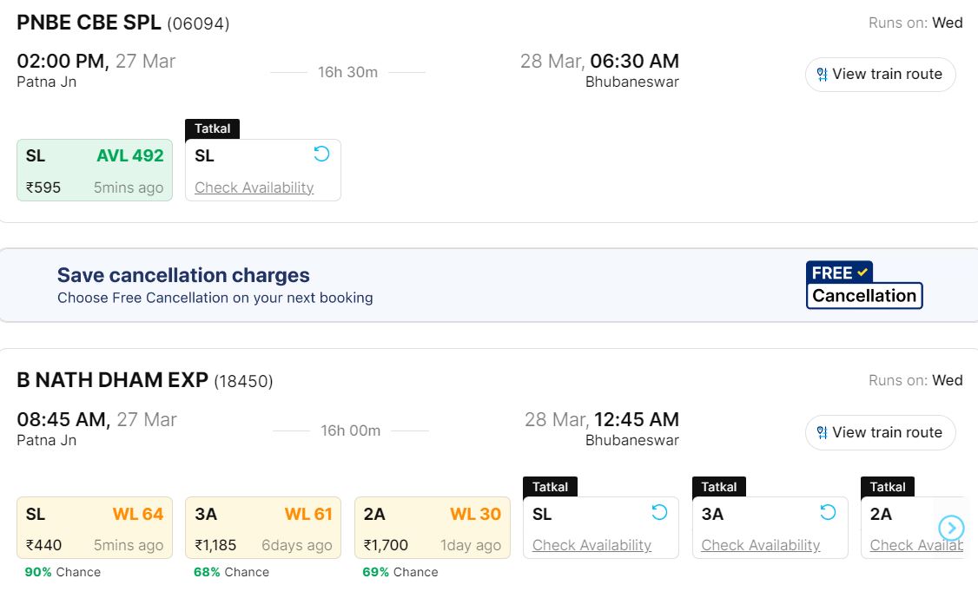Check Availability for Tatkal 3A class

pyautogui.click(x=760, y=545)
